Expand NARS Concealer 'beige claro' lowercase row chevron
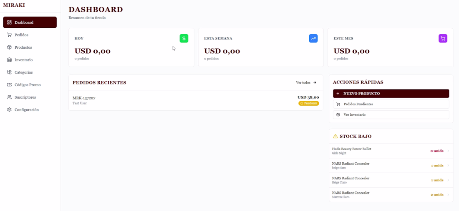The width and height of the screenshot is (459, 211). pyautogui.click(x=448, y=166)
